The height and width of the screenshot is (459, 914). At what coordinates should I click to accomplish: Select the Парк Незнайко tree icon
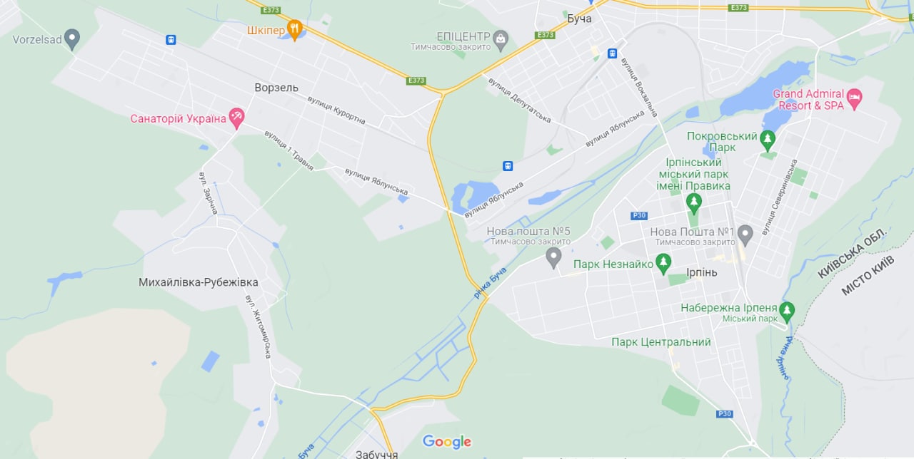pos(664,264)
